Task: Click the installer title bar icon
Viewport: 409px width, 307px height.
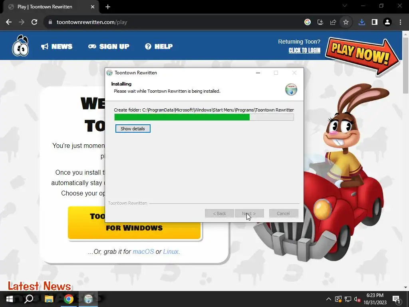Action: (109, 73)
